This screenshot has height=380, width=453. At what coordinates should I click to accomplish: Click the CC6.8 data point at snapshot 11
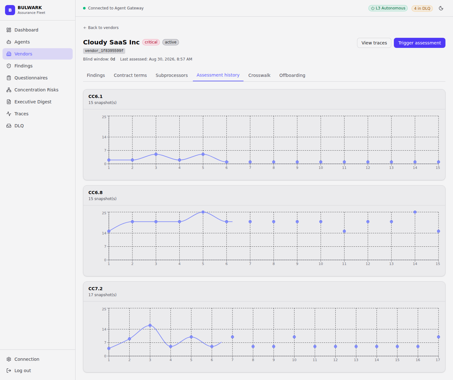pos(344,231)
